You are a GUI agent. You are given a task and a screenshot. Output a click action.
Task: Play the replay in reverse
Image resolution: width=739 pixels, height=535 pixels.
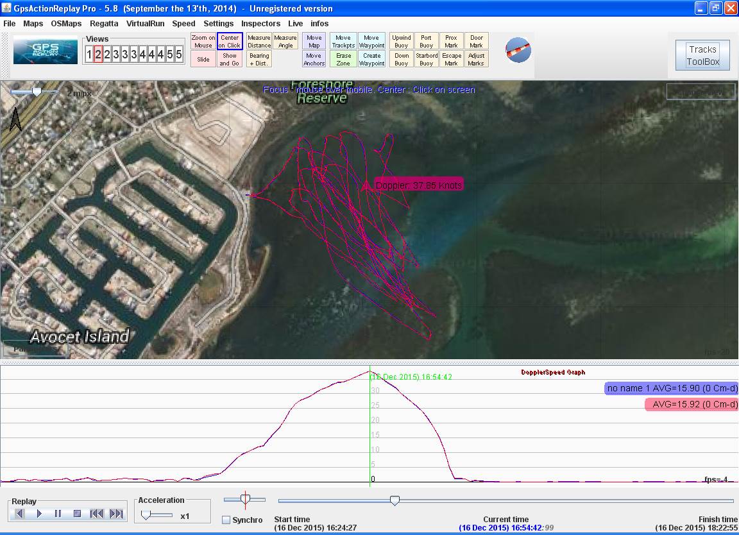click(20, 514)
